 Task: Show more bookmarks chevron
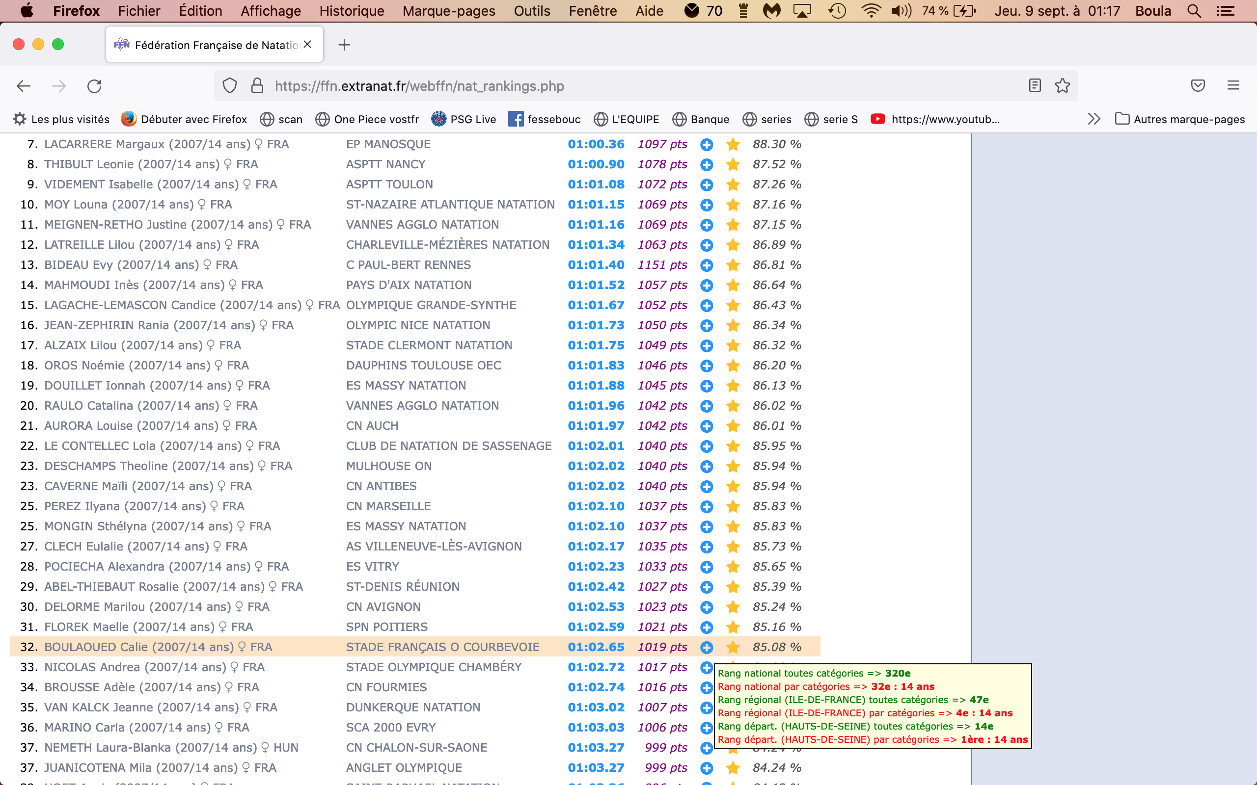[x=1094, y=119]
